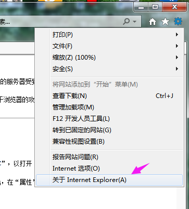Open the 缩放(Z) (100%) submenu
This screenshot has width=189, height=209.
click(x=109, y=58)
